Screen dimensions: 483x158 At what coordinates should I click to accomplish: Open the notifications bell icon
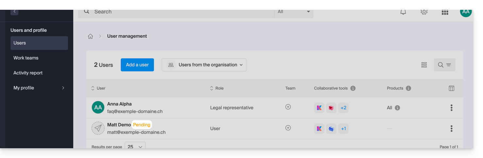tap(403, 12)
